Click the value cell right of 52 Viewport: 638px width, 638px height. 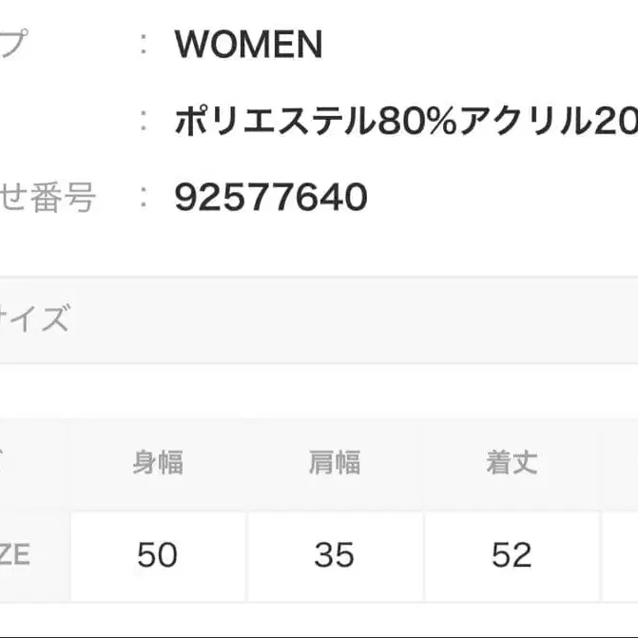620,554
